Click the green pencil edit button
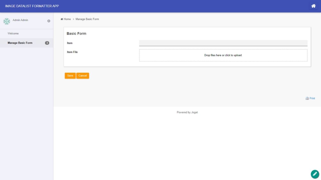Screen dimensions: 321x180 click(315, 174)
